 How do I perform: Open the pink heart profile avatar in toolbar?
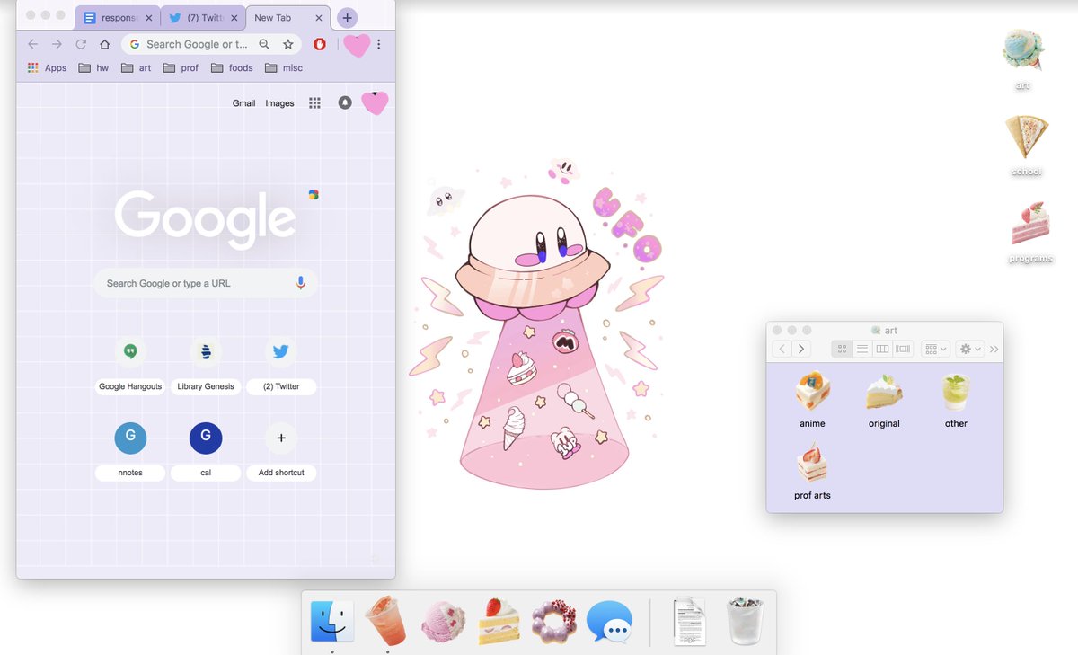tap(357, 44)
